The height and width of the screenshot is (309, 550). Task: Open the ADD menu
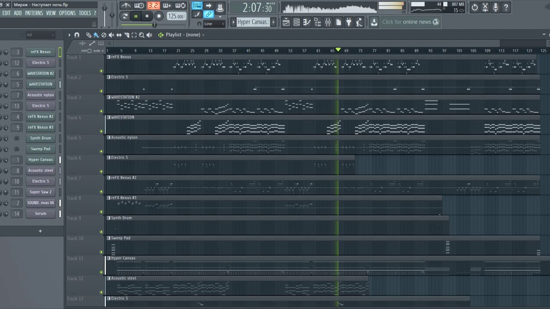pos(18,13)
